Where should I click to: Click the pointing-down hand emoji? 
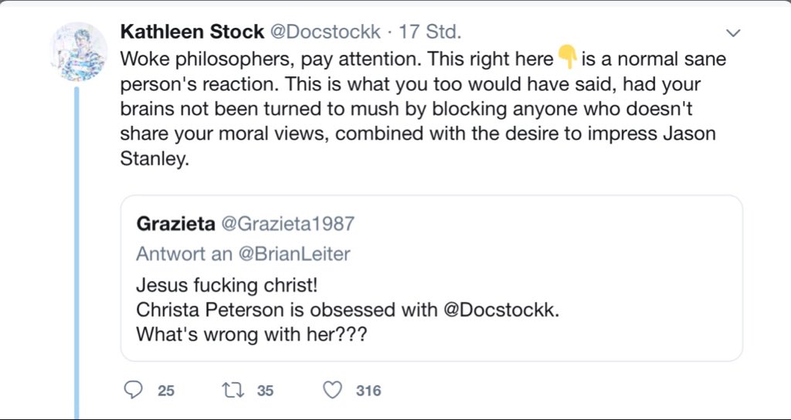[566, 58]
